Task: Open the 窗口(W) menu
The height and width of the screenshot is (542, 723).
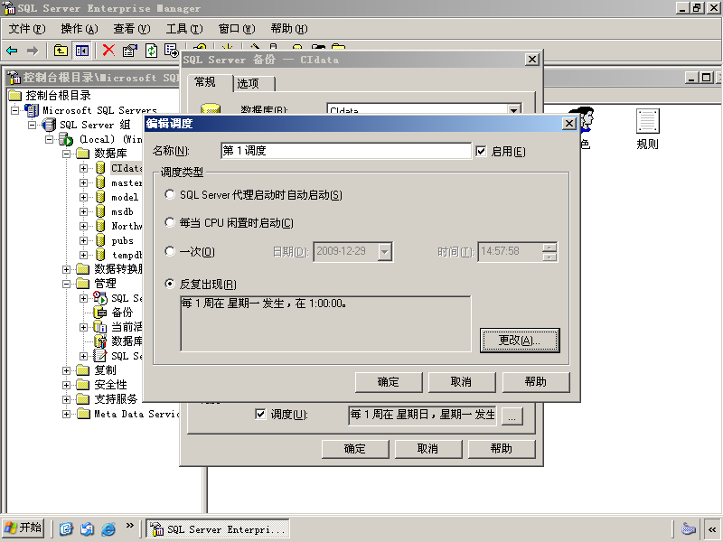Action: (237, 29)
